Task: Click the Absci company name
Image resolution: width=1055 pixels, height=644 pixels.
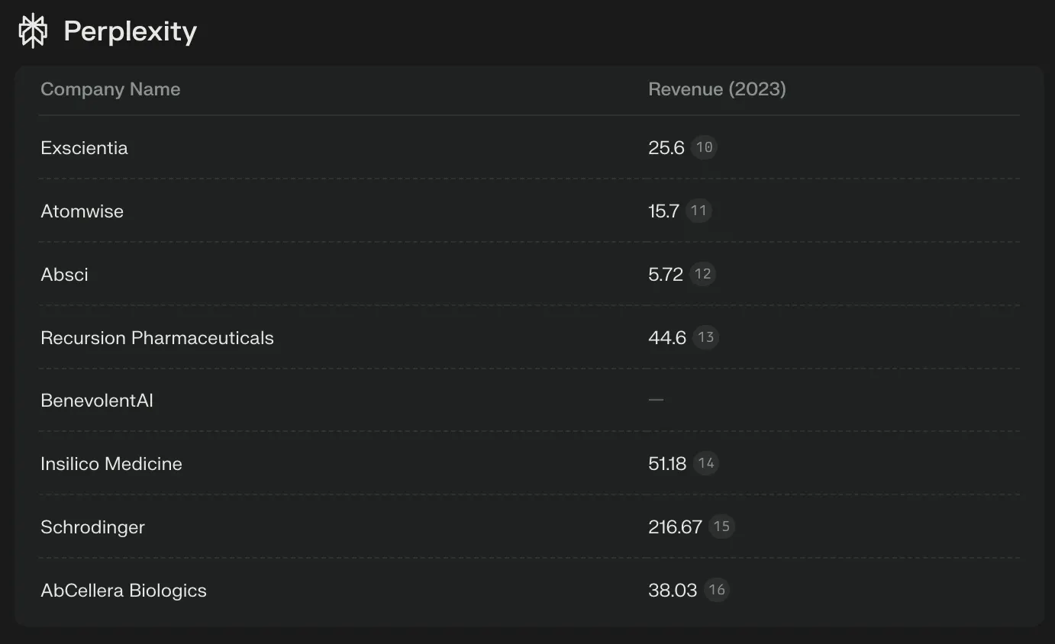Action: [64, 275]
